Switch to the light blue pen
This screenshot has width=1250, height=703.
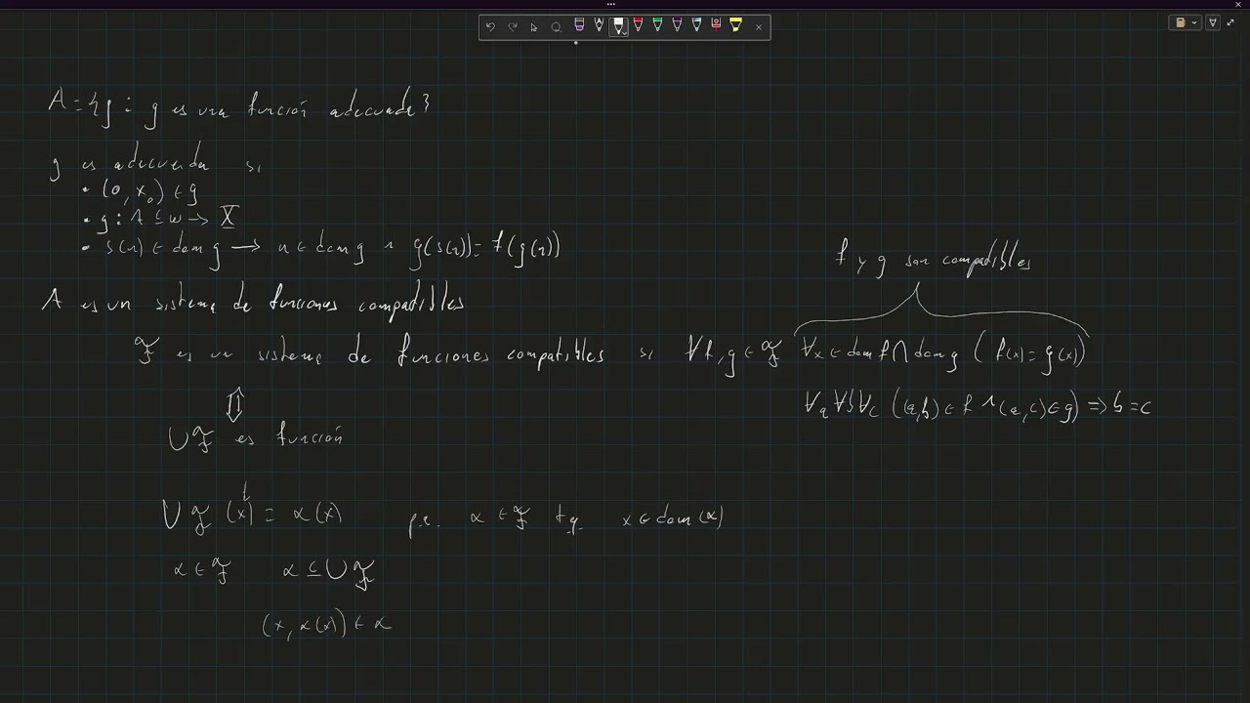click(x=696, y=25)
